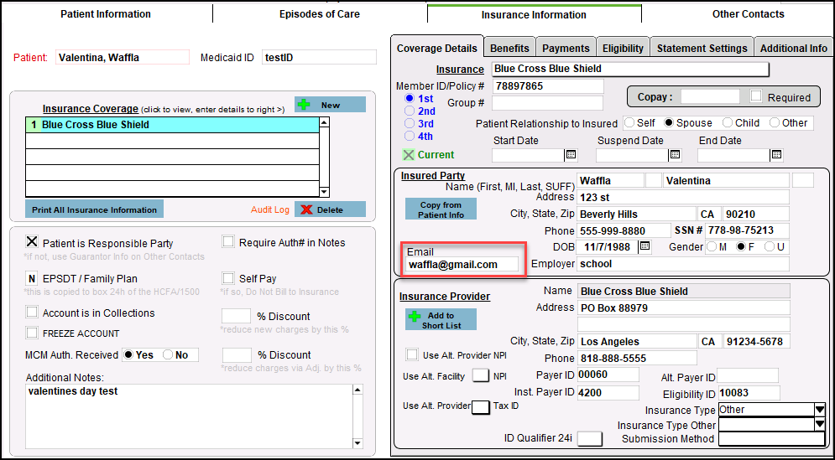Open the Insurance Type Other dropdown

[x=819, y=425]
